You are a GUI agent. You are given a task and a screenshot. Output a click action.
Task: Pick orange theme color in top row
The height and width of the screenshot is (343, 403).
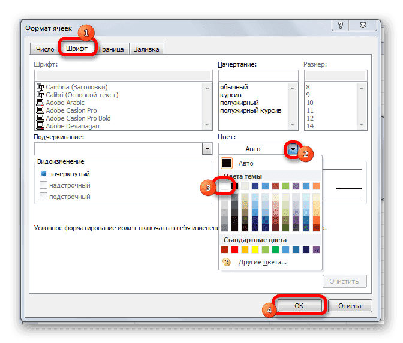(x=317, y=186)
